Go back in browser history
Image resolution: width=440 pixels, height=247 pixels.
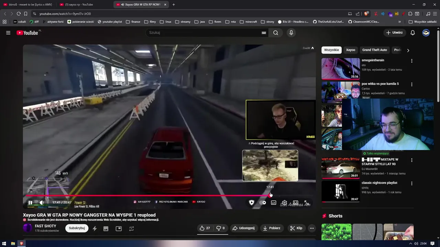5,14
